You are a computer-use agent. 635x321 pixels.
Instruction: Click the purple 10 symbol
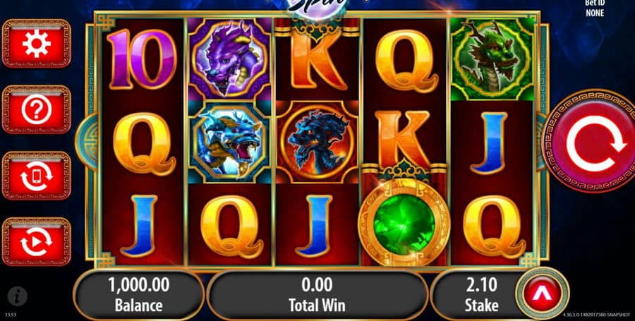[142, 59]
